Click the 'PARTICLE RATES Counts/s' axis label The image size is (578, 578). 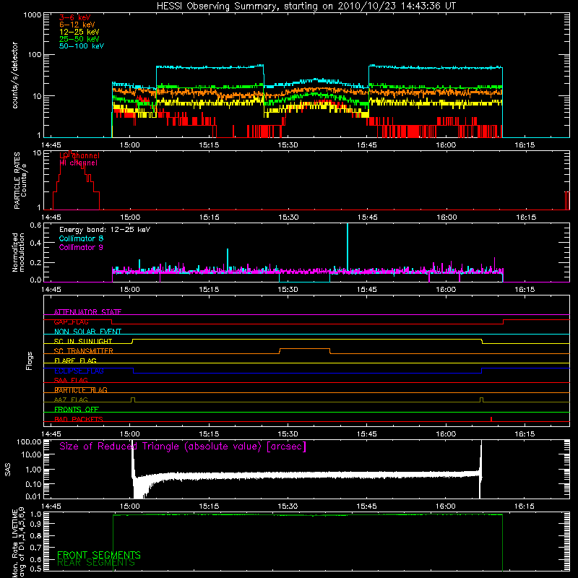[20, 180]
